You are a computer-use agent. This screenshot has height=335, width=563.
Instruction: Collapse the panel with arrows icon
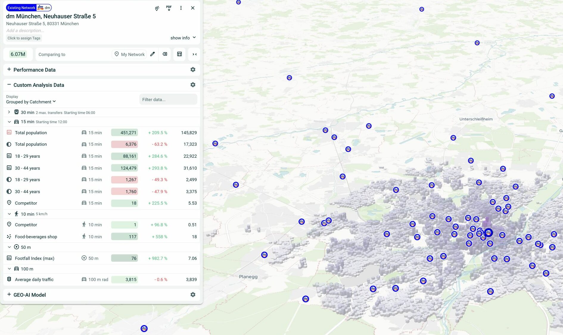point(195,54)
